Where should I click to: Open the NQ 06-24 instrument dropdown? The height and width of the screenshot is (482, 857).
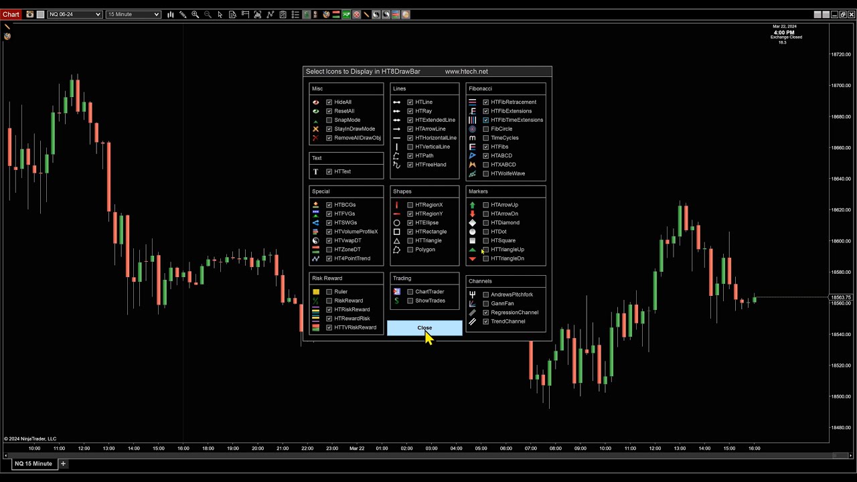click(74, 15)
